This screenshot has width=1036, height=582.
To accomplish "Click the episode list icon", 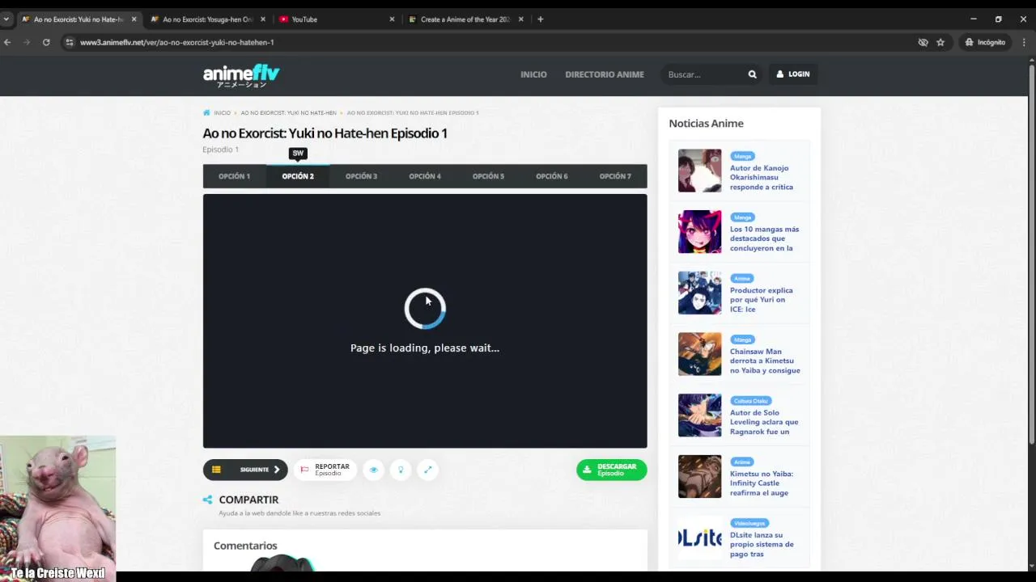I will coord(216,470).
